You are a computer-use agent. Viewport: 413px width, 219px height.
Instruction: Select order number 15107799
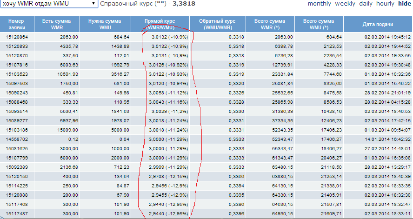[x=17, y=158]
